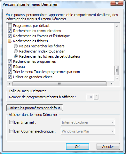Check Lien Courrier électronique box
126x154 pixels.
[x=11, y=131]
